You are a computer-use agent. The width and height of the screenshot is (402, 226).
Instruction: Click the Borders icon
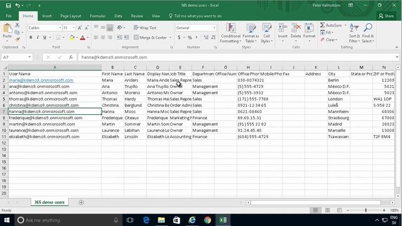pos(58,38)
